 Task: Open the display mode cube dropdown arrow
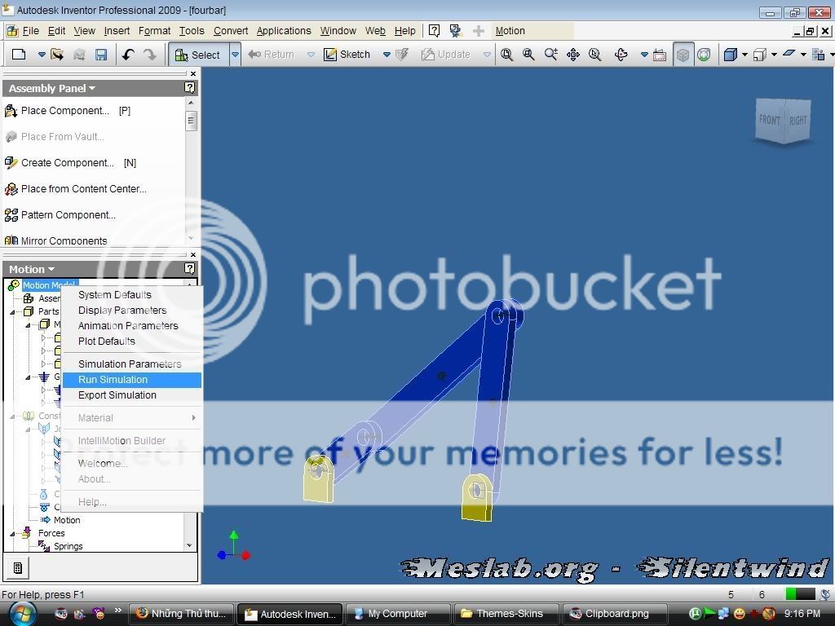[x=745, y=55]
